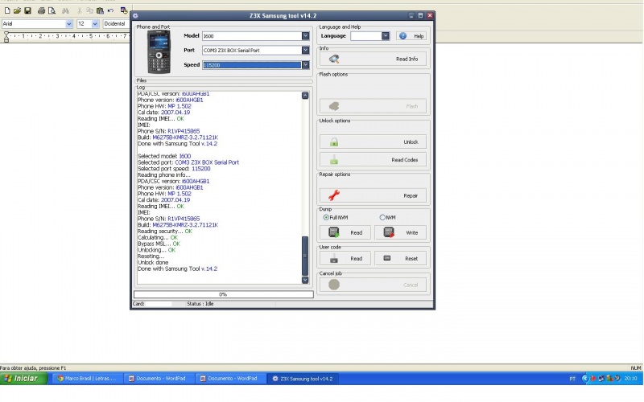Click the log scroll down arrow
The height and width of the screenshot is (402, 644).
(x=305, y=280)
